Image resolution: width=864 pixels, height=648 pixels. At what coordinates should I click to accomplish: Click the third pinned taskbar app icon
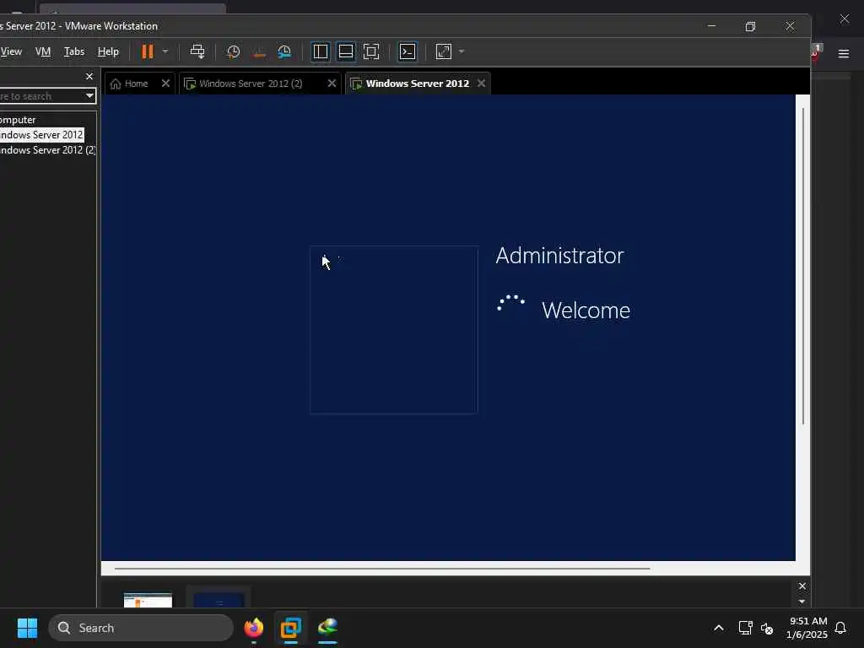(x=327, y=628)
